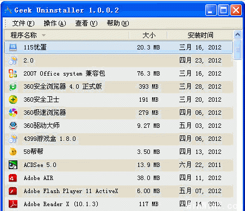Screen dimensions: 245x211
Task: Sort by the 安装时间 column header
Action: pos(200,35)
